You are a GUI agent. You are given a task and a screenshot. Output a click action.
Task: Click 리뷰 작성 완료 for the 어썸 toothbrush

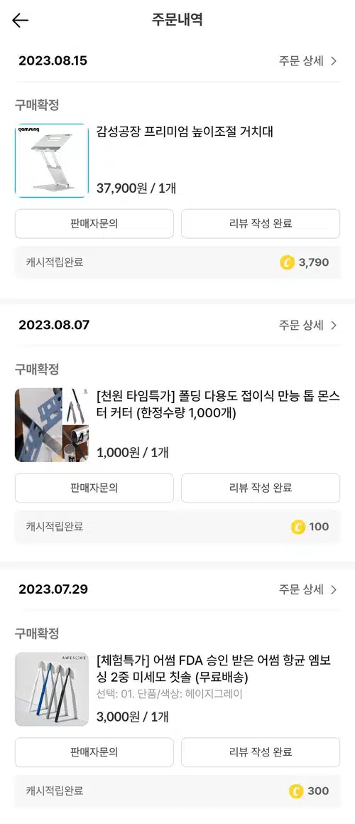pyautogui.click(x=261, y=752)
